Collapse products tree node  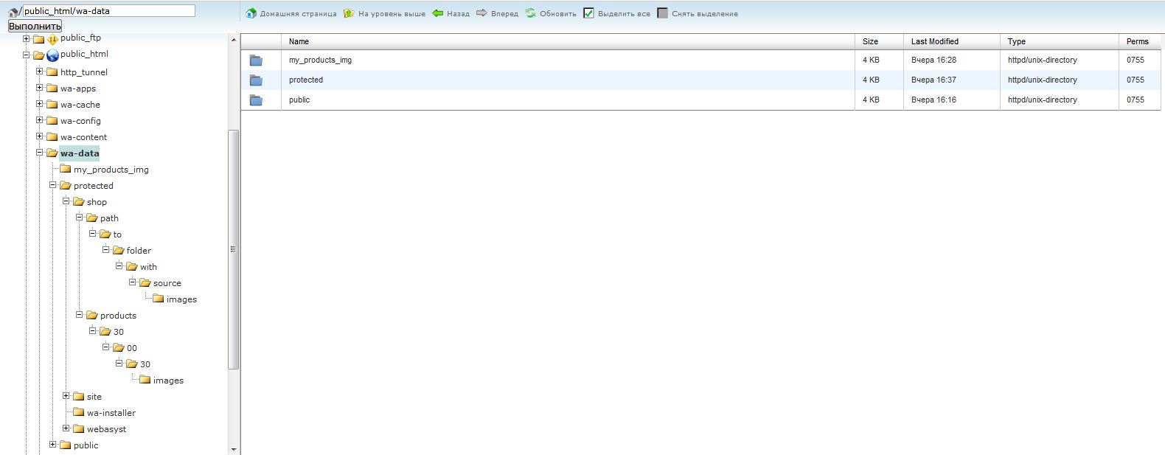[x=80, y=315]
